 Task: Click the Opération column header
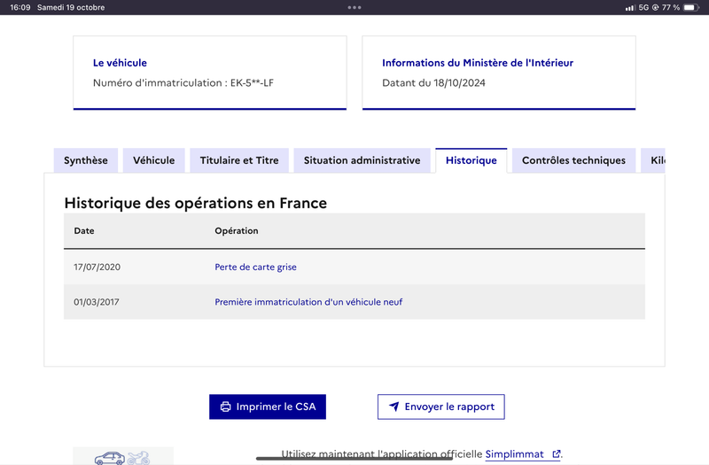(237, 231)
